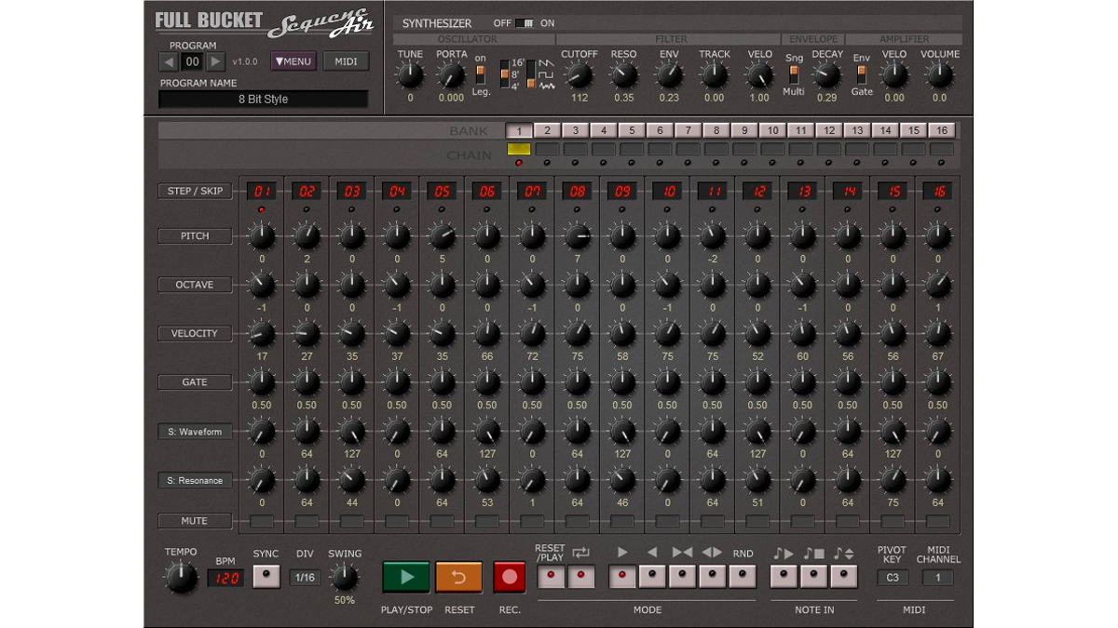This screenshot has width=1118, height=628.
Task: Click the BPM 120 red display
Action: point(225,579)
